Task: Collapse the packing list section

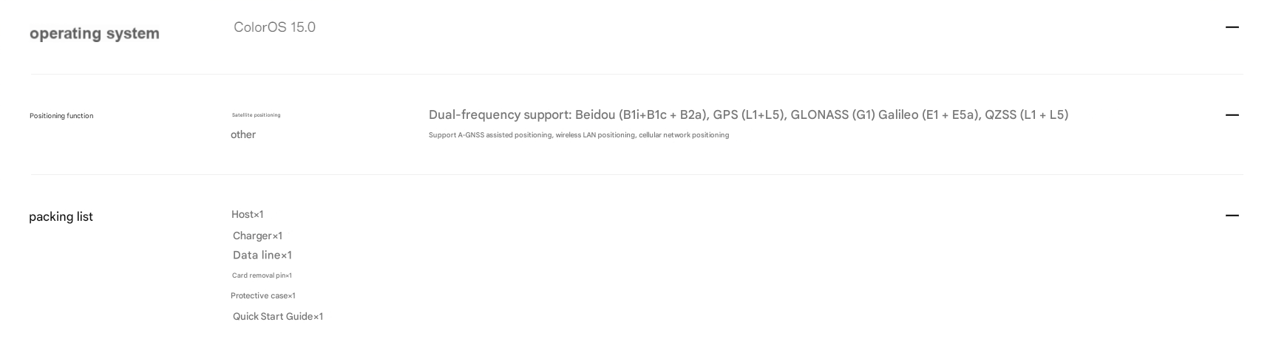Action: tap(1232, 216)
